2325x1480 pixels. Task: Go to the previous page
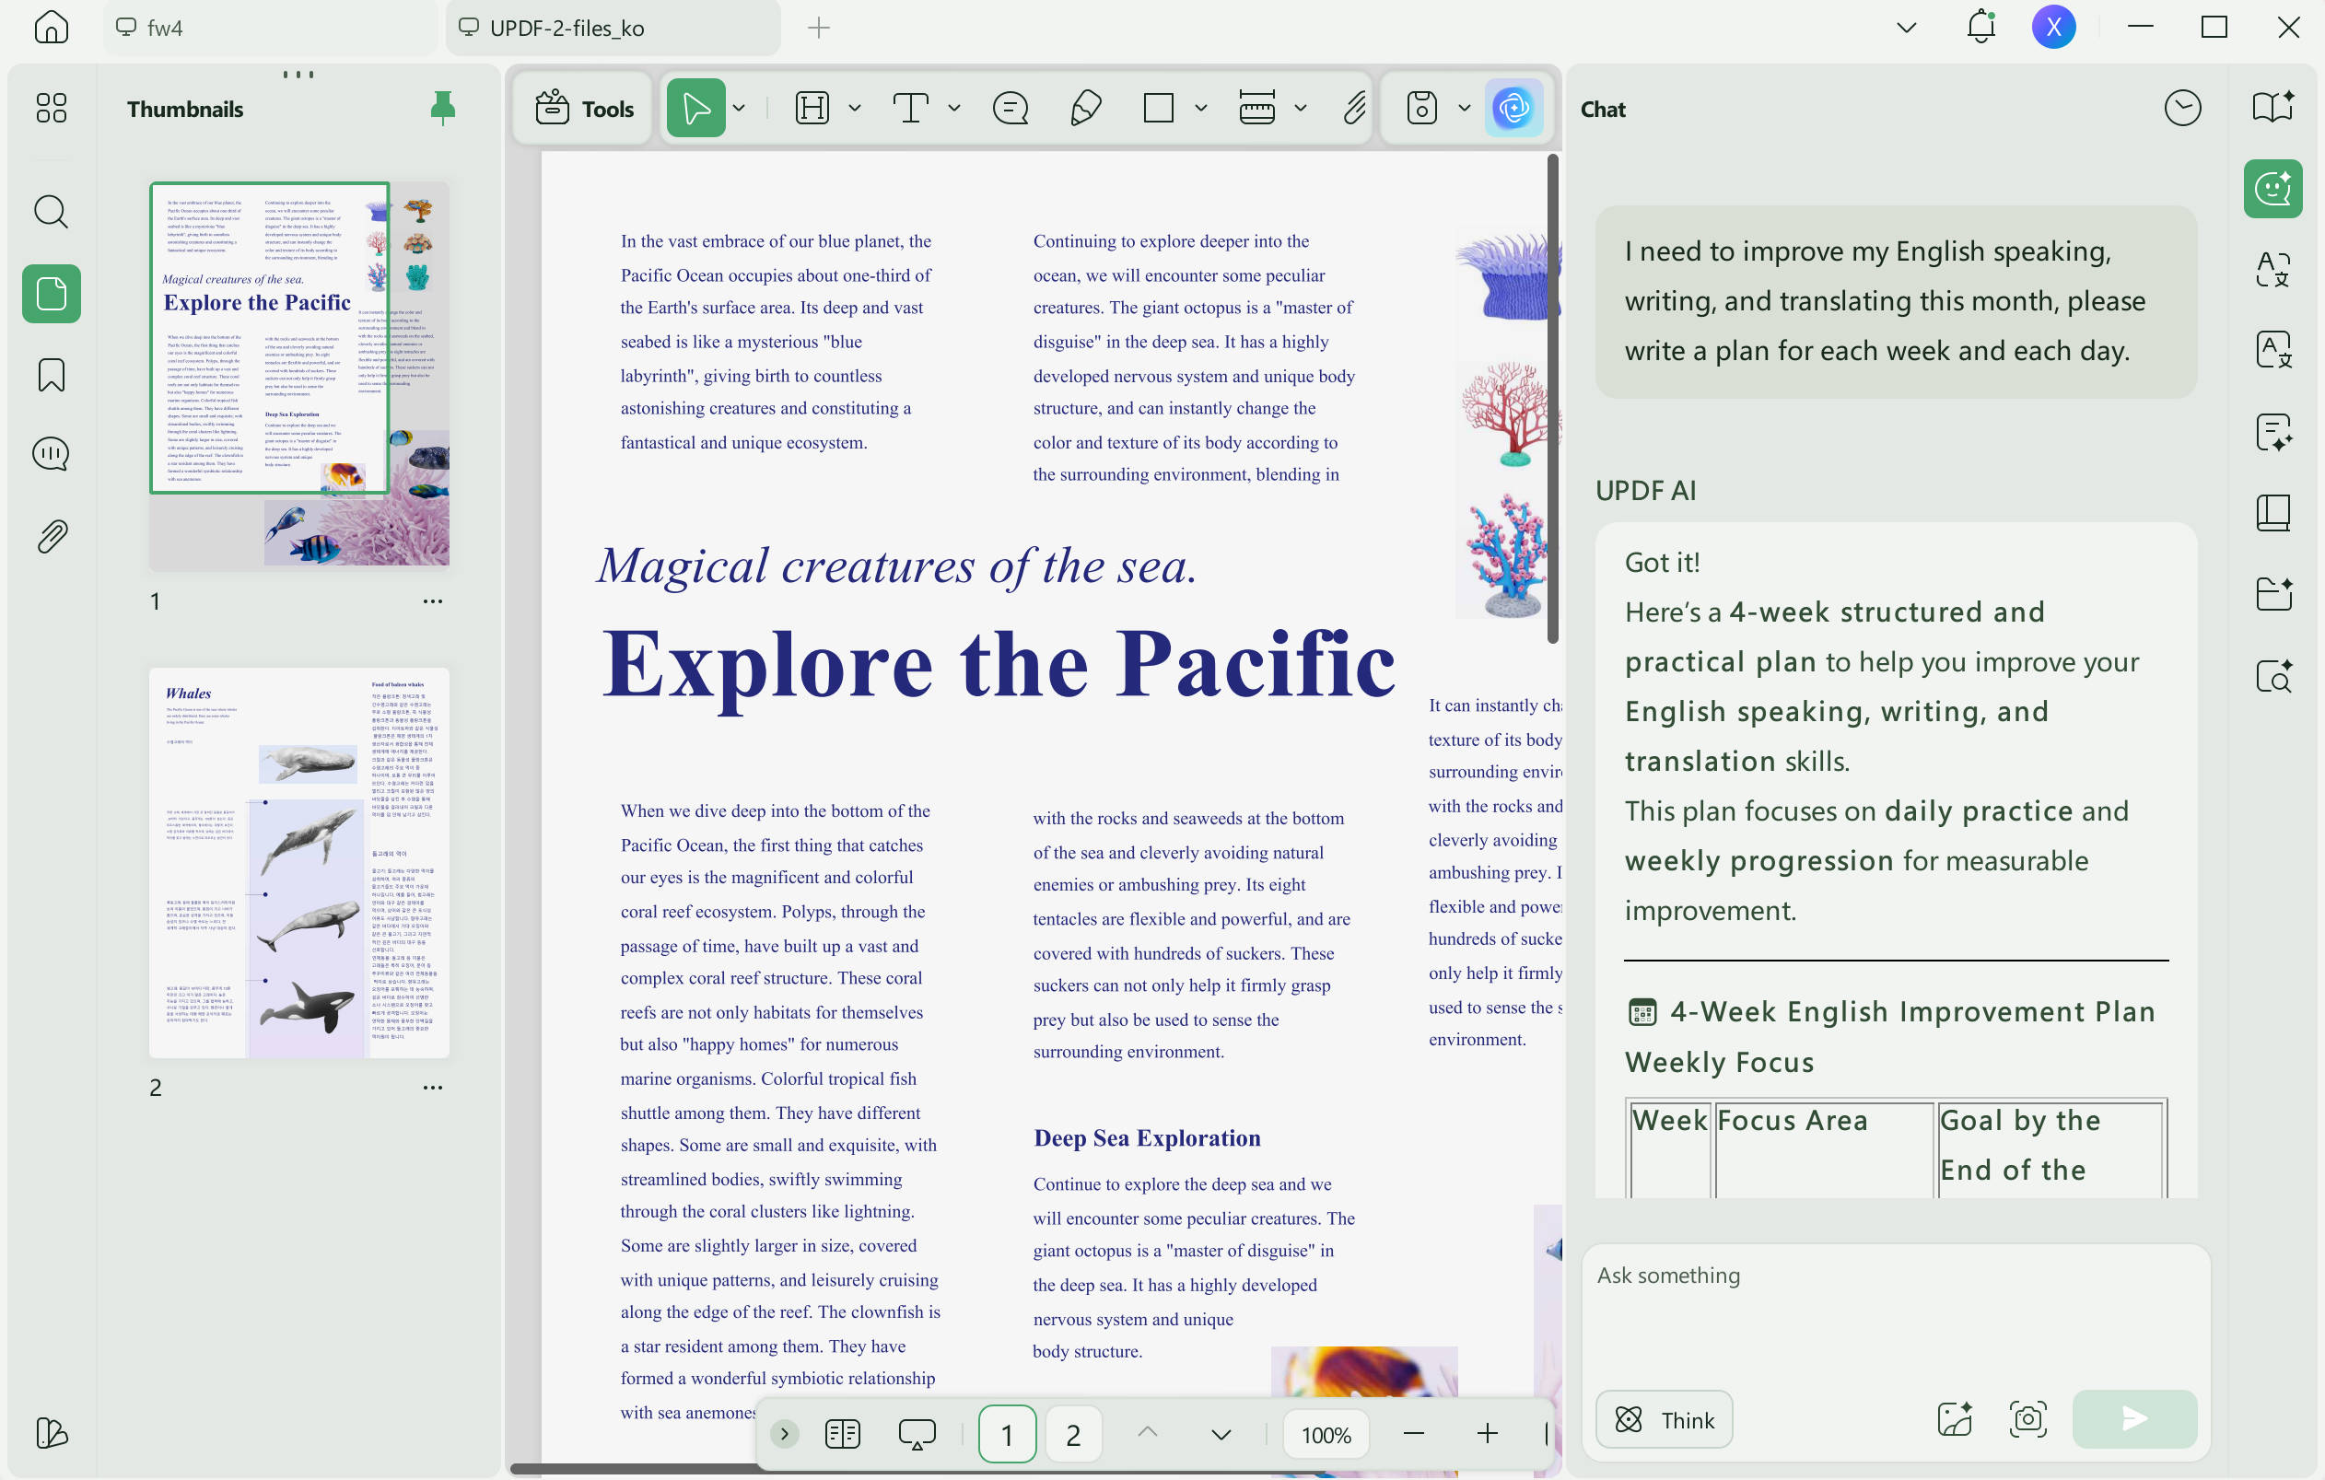[x=1147, y=1434]
